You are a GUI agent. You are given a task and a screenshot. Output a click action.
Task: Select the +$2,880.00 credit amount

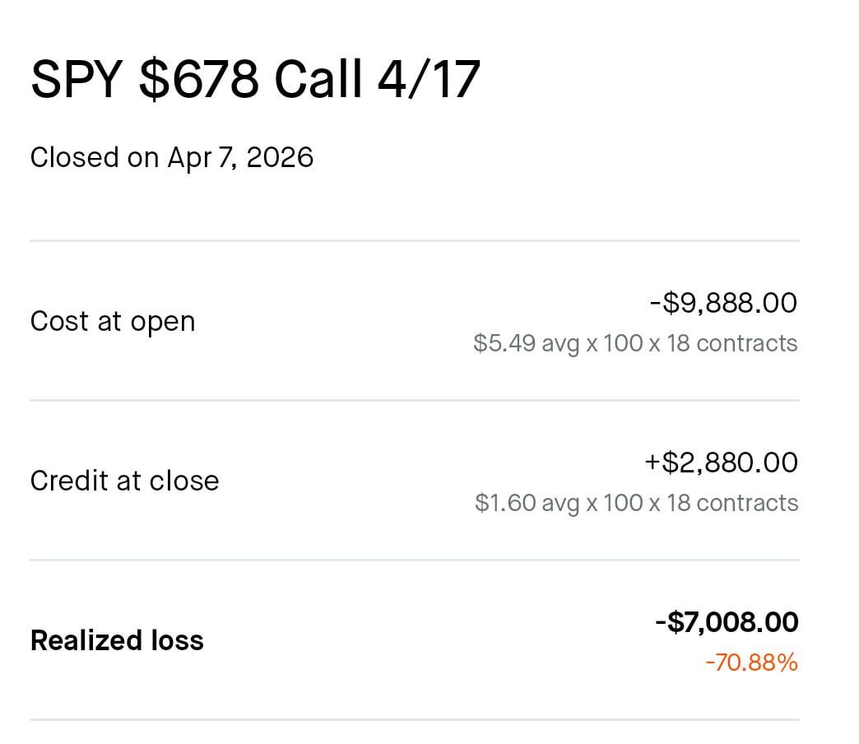point(721,463)
